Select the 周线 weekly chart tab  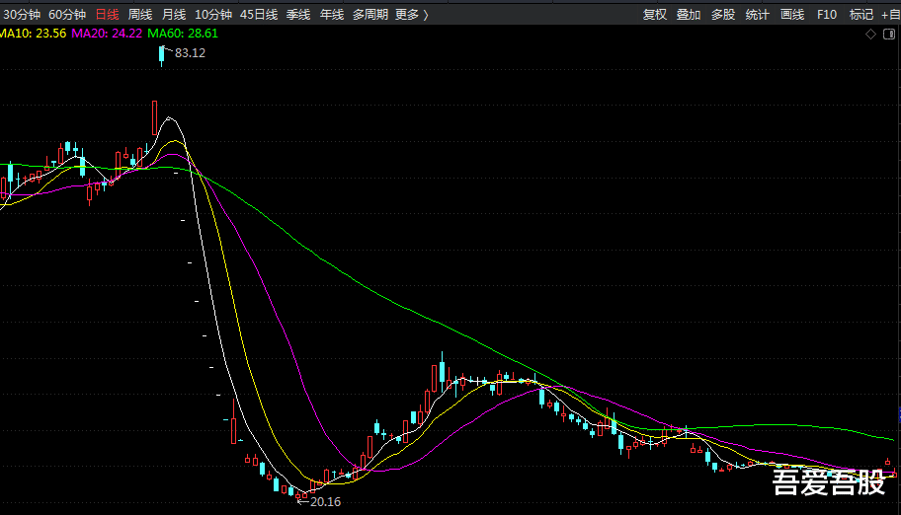point(140,15)
